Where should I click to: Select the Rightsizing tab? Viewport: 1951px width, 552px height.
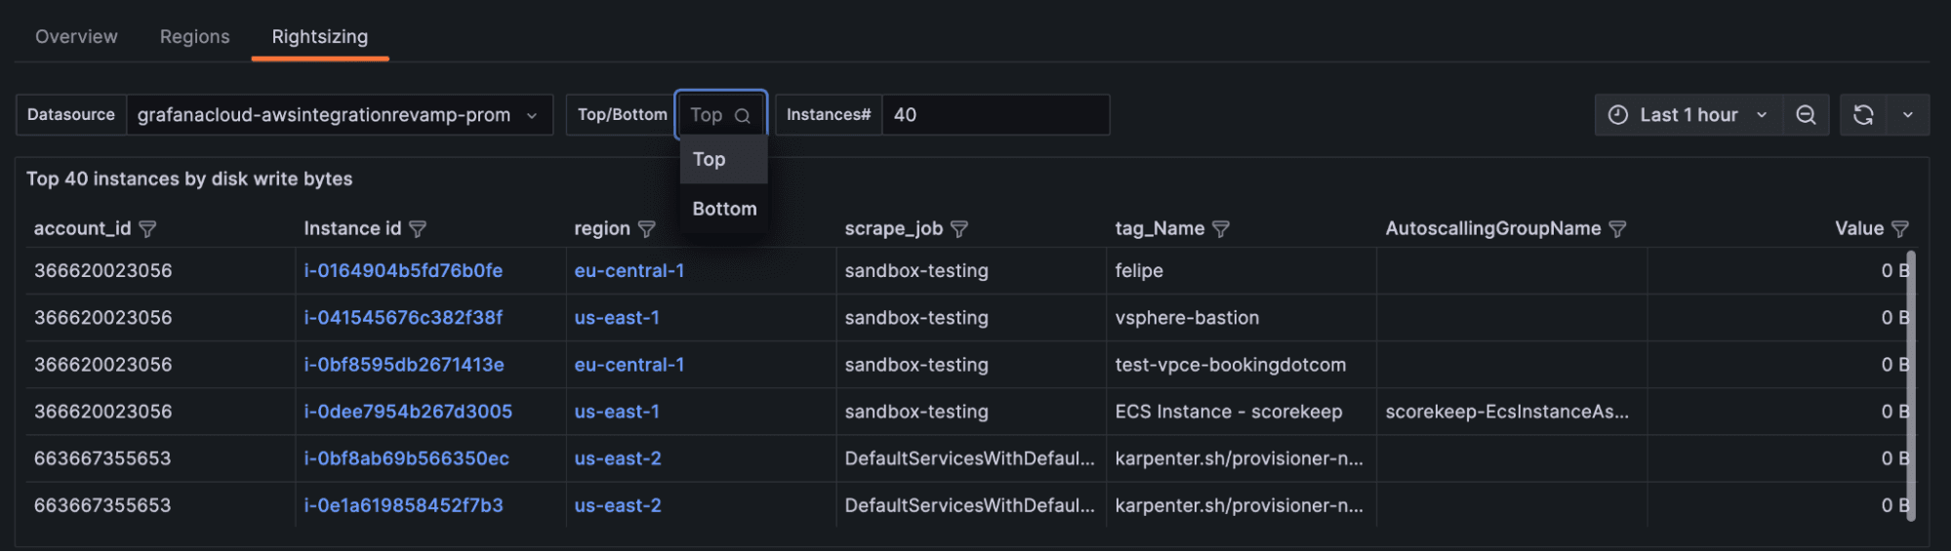point(320,37)
